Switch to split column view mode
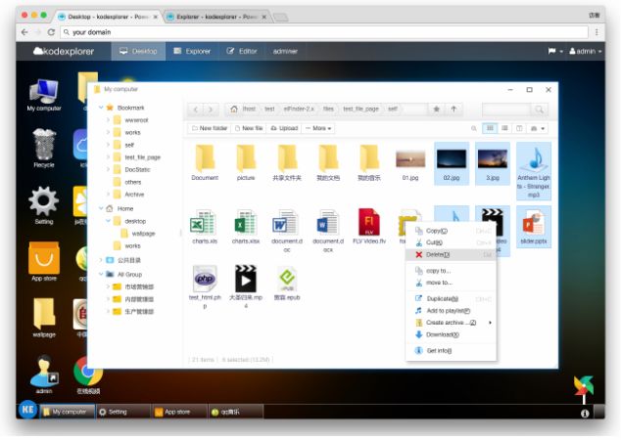The height and width of the screenshot is (440, 621). pos(519,128)
